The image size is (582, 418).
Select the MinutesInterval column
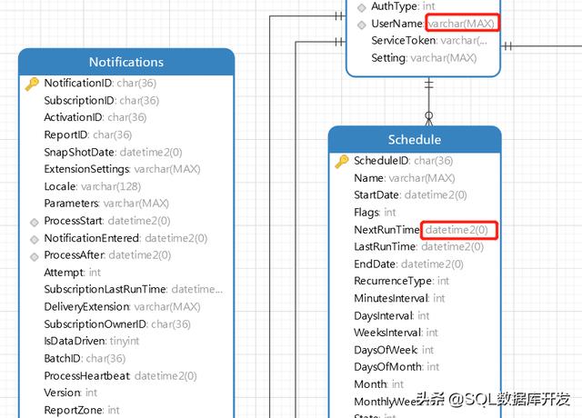point(399,298)
